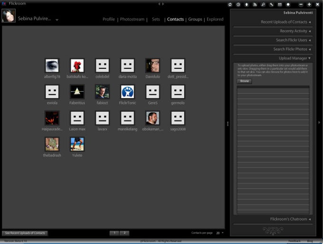
Task: Open contact lavarx avatar
Action: (x=102, y=118)
